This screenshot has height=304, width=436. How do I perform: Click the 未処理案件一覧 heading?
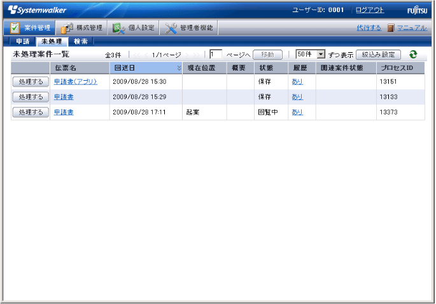pos(41,54)
